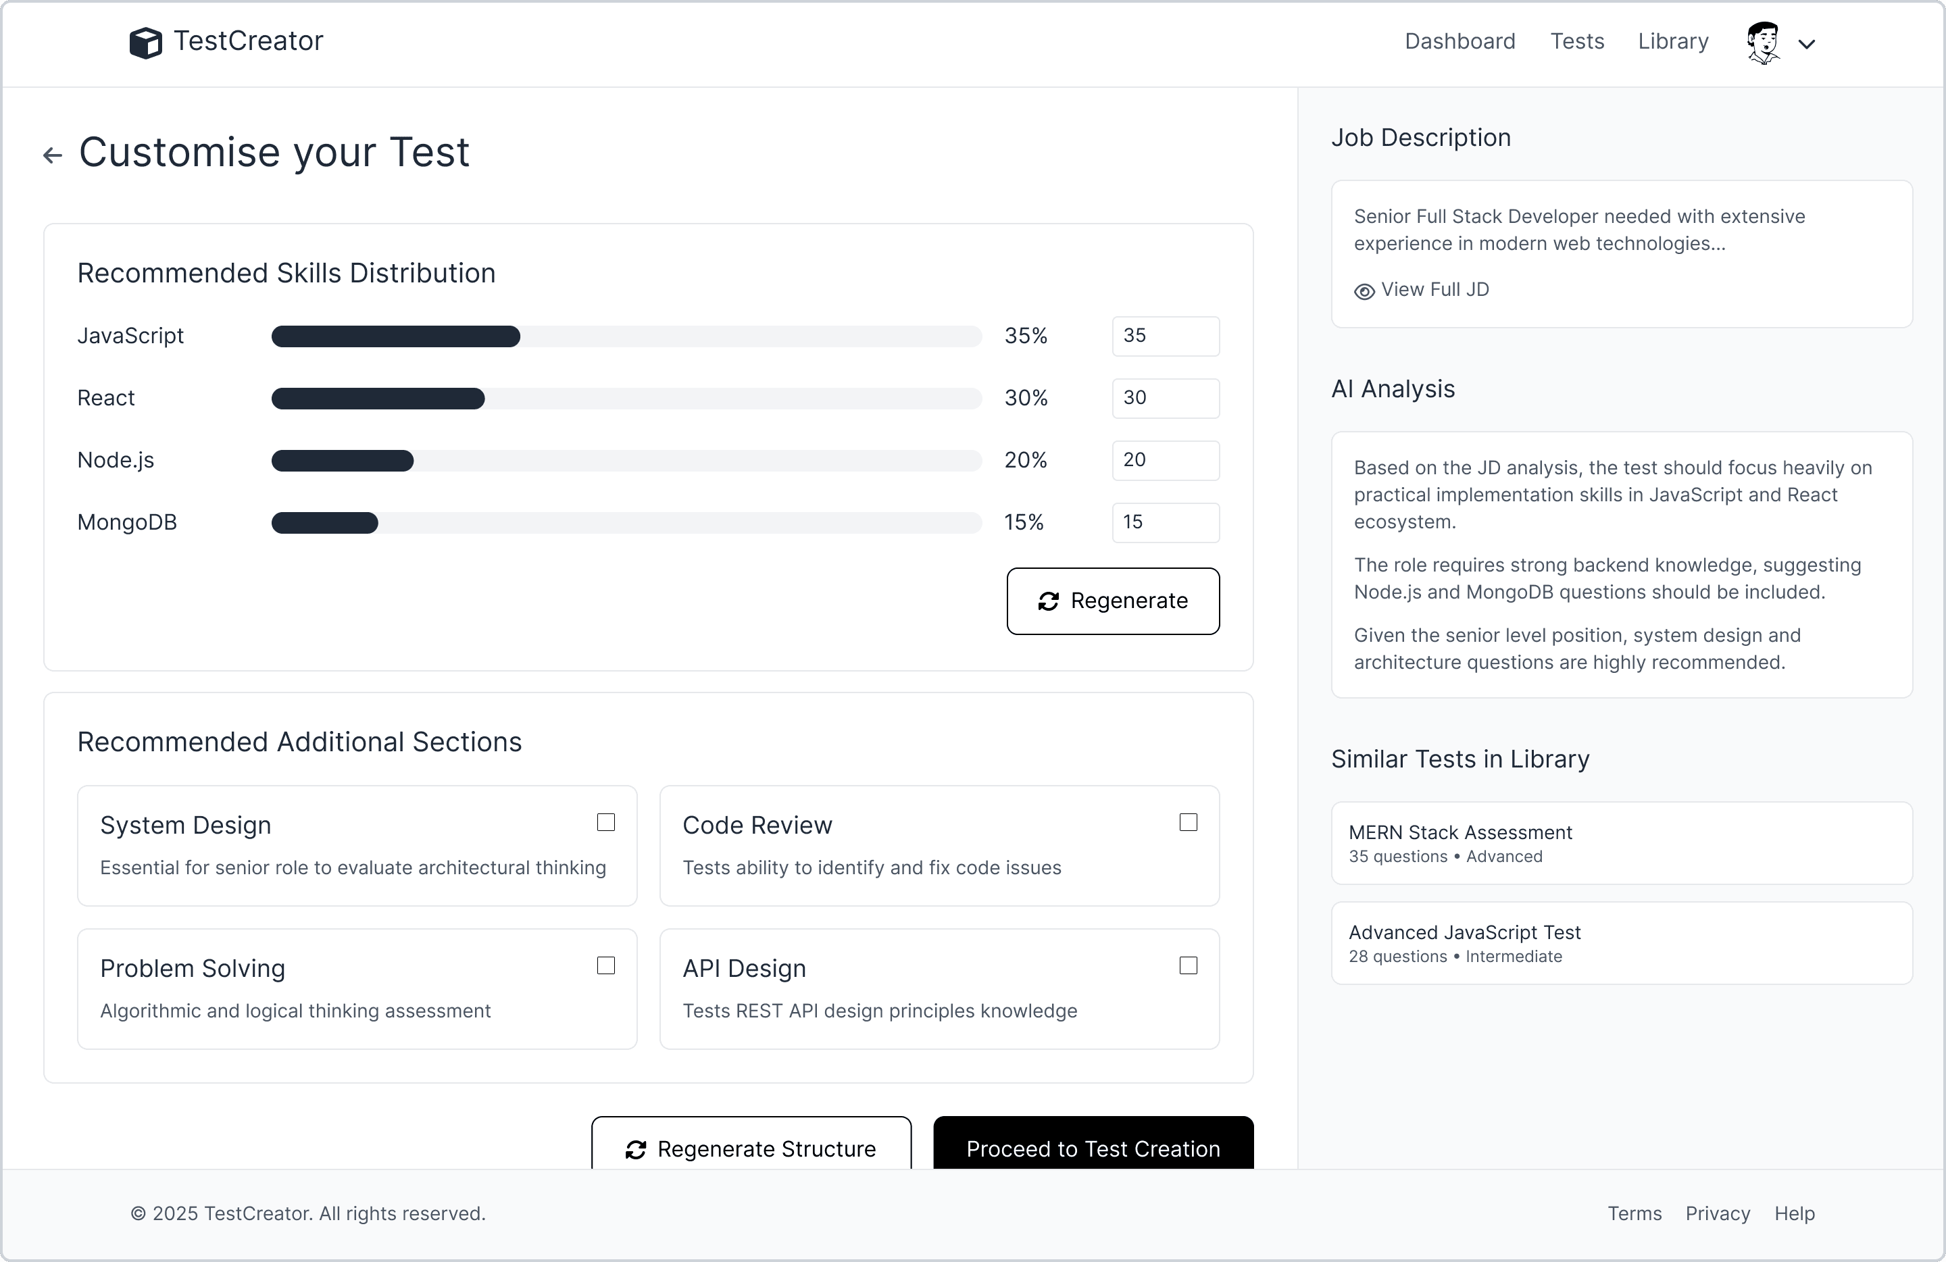Open the MERN Stack Assessment test card
This screenshot has height=1262, width=1946.
(x=1622, y=842)
